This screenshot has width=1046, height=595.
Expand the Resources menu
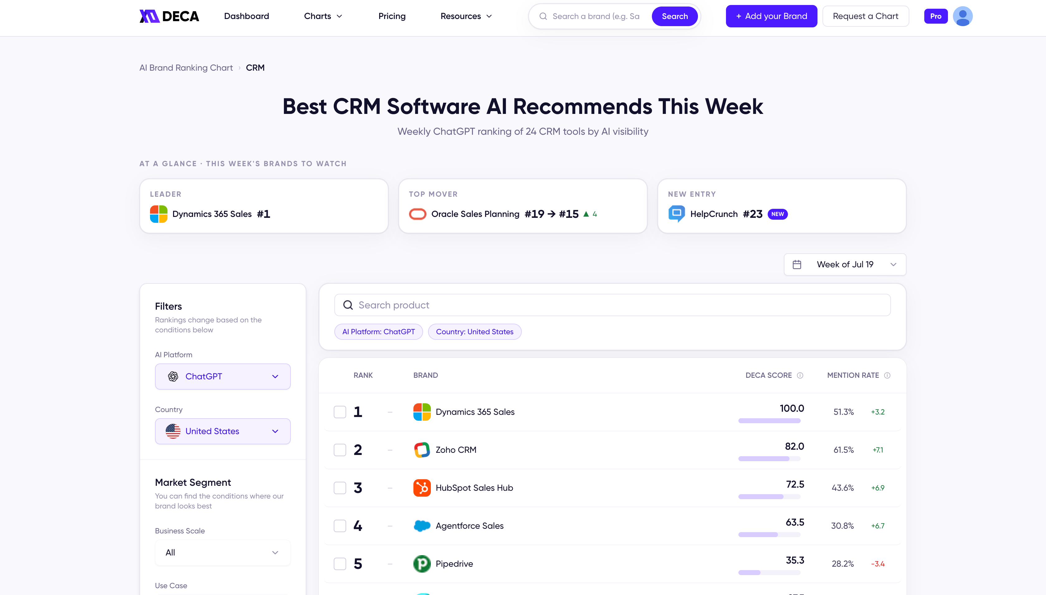click(466, 16)
